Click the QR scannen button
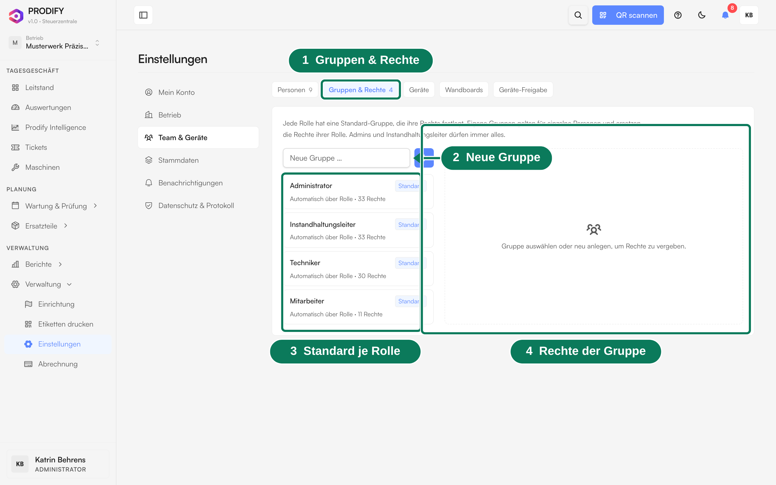This screenshot has height=485, width=776. [628, 15]
